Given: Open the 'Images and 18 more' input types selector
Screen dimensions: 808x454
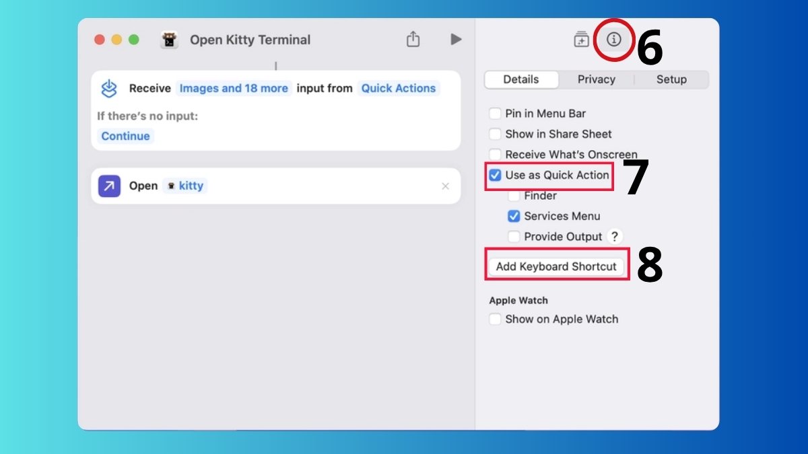Looking at the screenshot, I should point(234,88).
